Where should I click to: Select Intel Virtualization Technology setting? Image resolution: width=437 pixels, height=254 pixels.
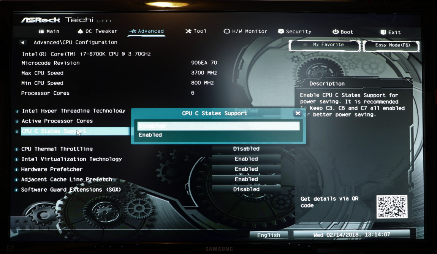tap(71, 159)
